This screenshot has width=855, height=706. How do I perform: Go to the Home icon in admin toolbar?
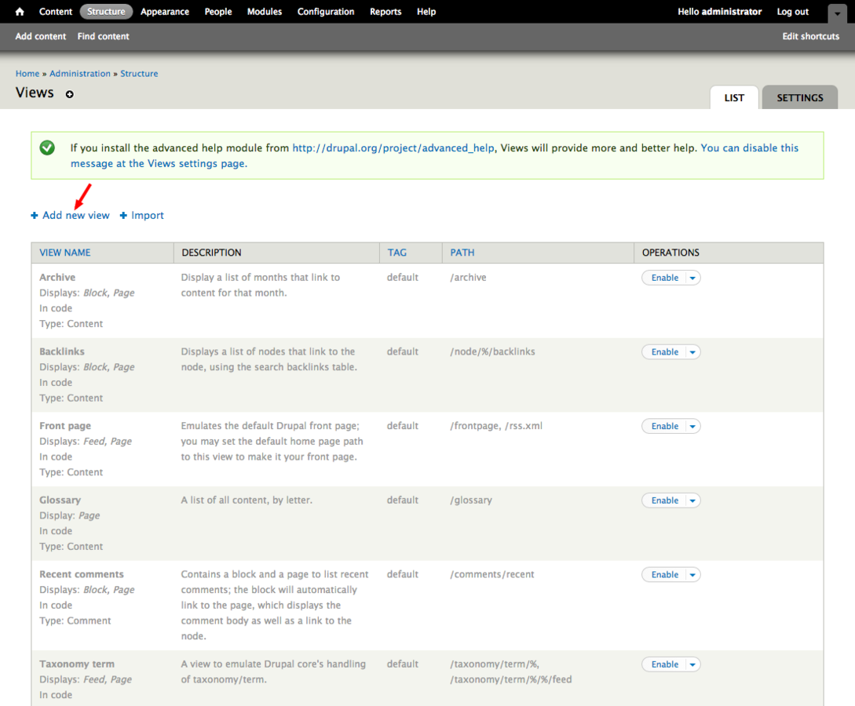(x=20, y=12)
